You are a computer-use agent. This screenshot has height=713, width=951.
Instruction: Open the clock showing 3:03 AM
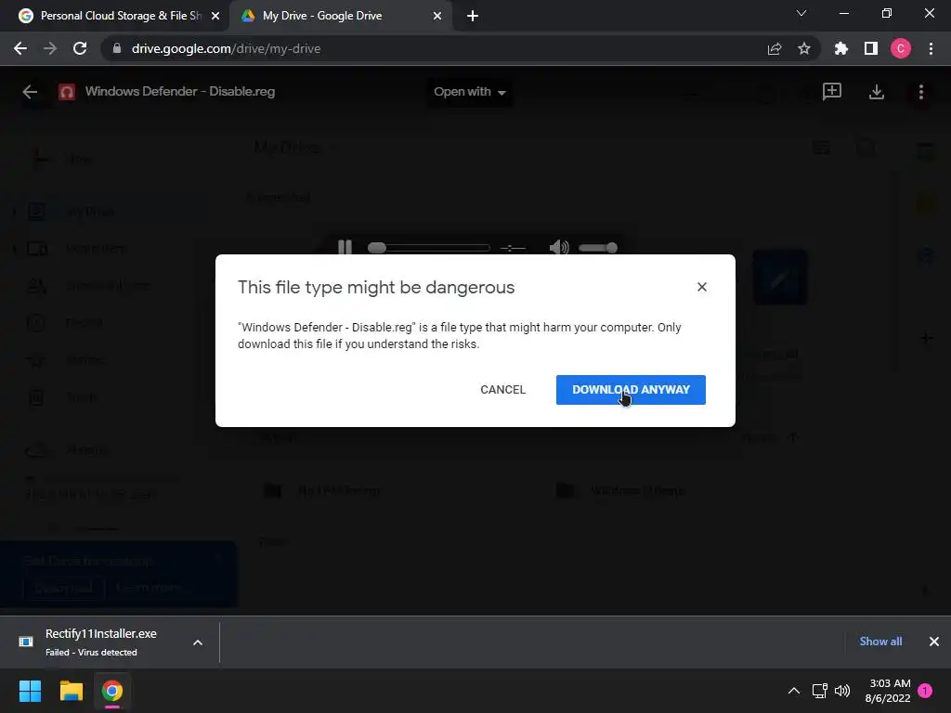889,691
